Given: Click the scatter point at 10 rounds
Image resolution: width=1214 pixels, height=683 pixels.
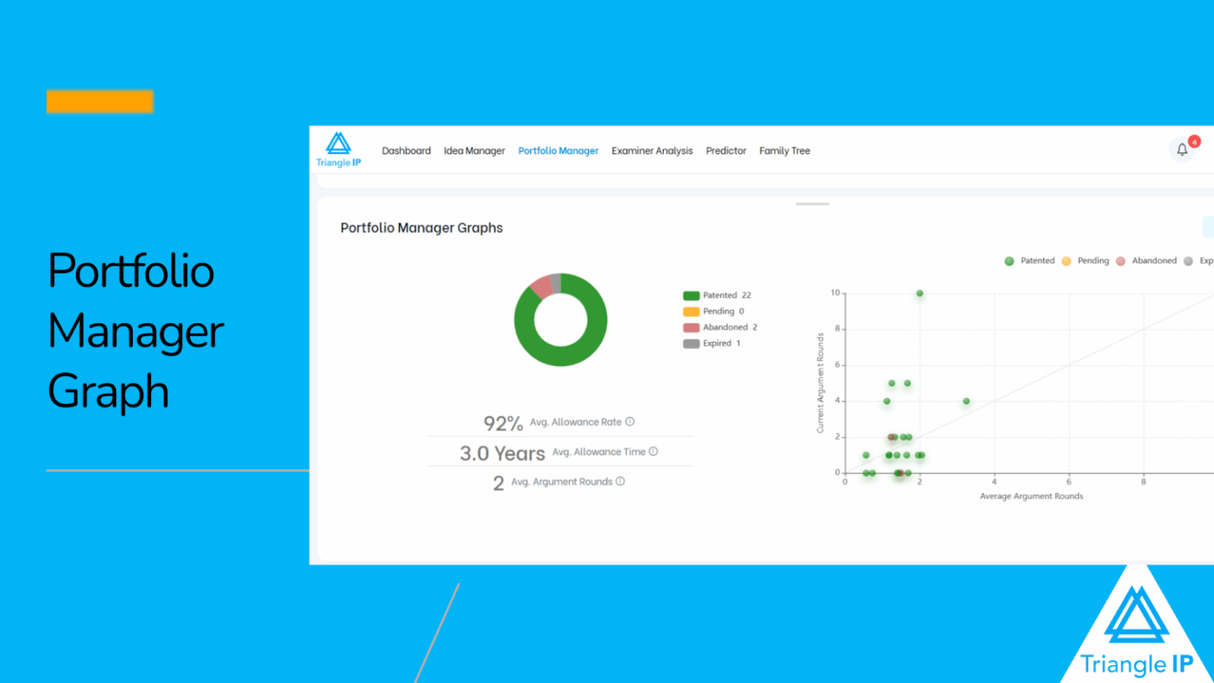Looking at the screenshot, I should [919, 293].
